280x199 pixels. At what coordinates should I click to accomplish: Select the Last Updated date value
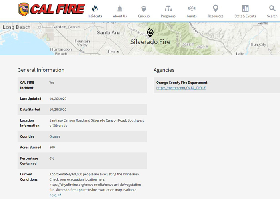pos(58,99)
